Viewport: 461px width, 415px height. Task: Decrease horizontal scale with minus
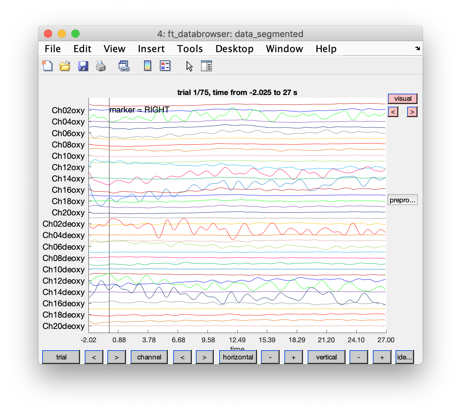(270, 357)
